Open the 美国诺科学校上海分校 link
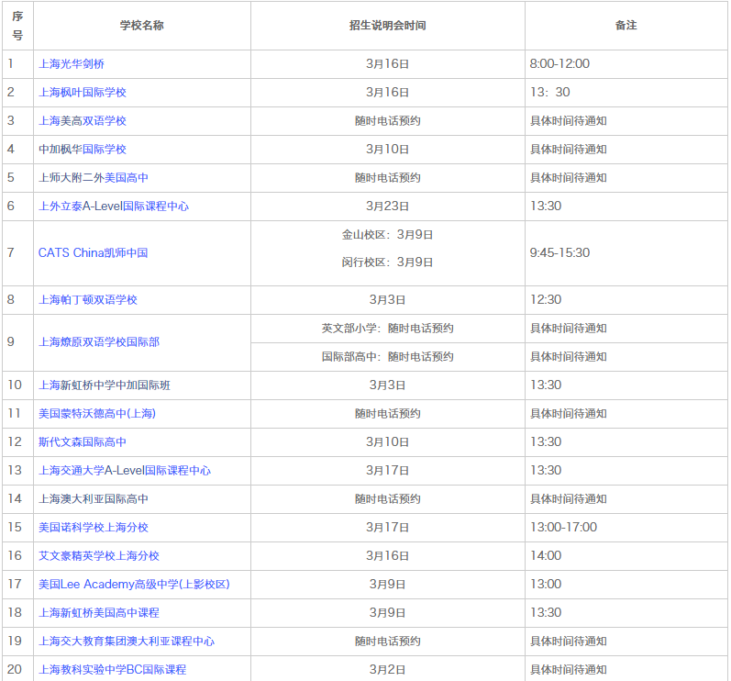The image size is (731, 681). [94, 527]
